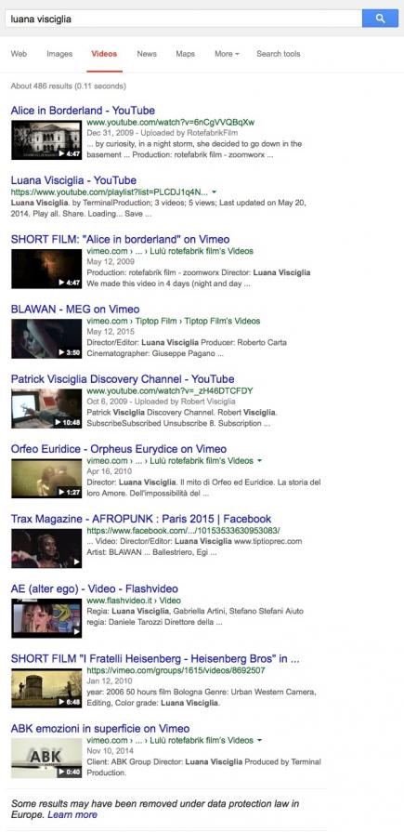Open Alice in Borderland YouTube video thumbnail
The width and height of the screenshot is (404, 832).
pyautogui.click(x=46, y=140)
